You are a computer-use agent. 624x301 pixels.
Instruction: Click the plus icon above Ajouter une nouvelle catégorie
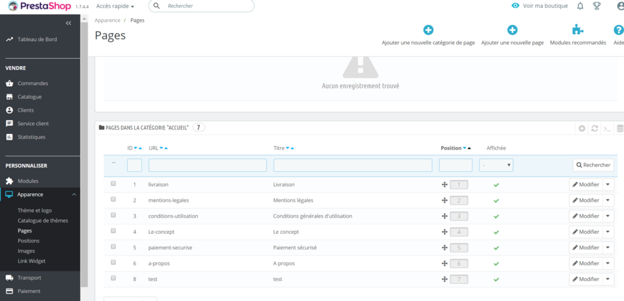tap(428, 30)
